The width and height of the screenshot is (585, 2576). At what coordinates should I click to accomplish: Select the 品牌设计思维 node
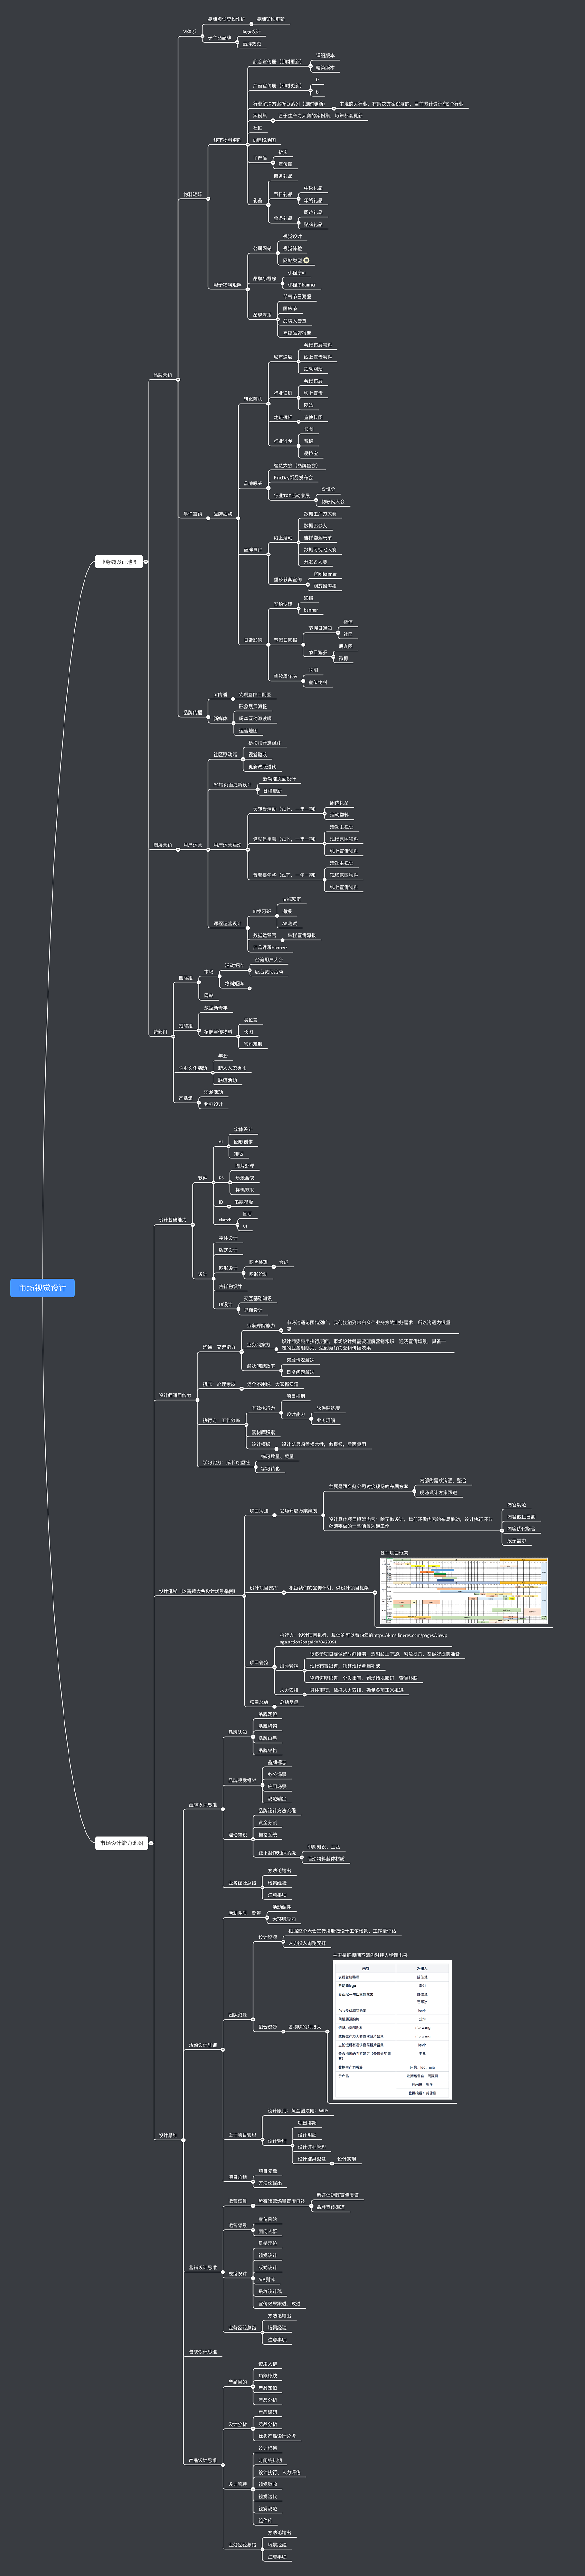[x=203, y=1805]
